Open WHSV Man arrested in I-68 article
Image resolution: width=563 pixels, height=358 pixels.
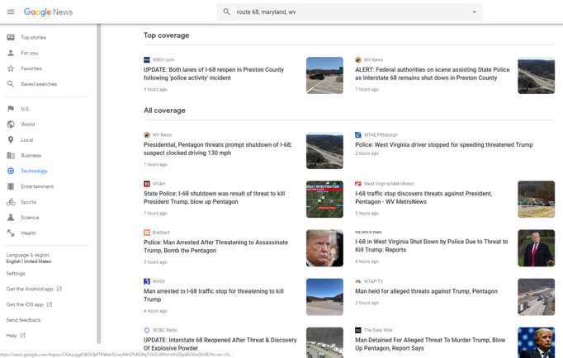tap(214, 295)
